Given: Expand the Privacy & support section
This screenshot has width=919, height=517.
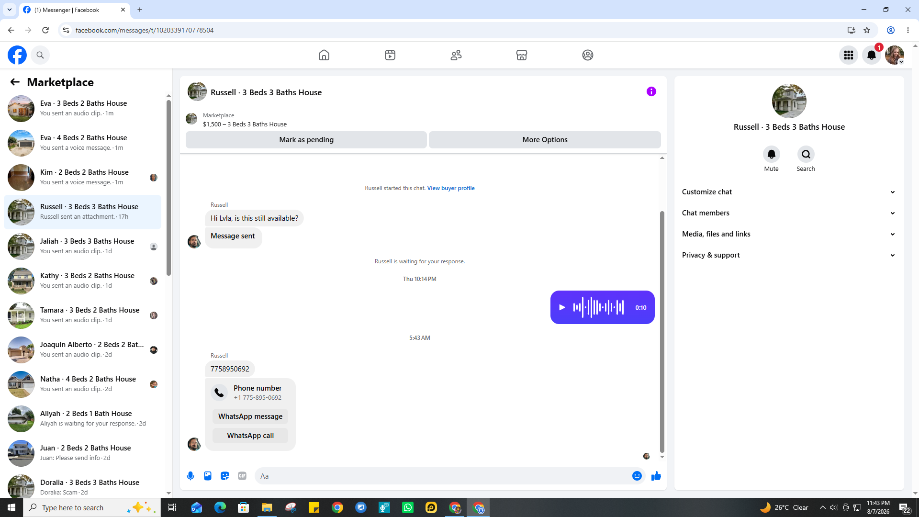Looking at the screenshot, I should [789, 255].
